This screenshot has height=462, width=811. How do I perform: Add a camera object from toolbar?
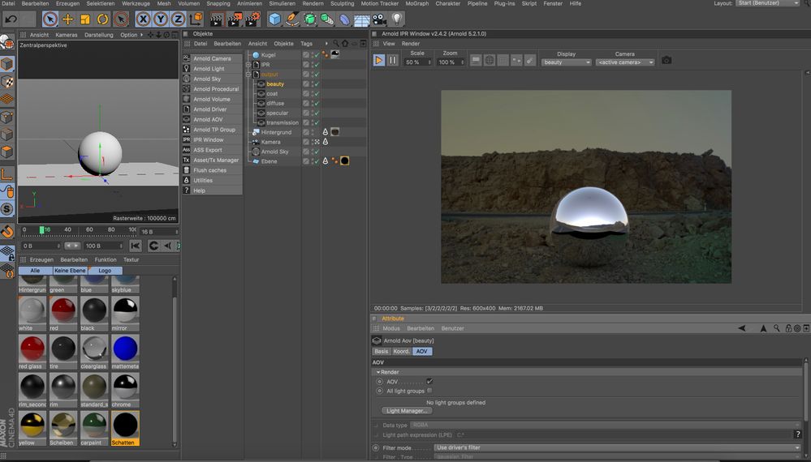click(x=379, y=19)
